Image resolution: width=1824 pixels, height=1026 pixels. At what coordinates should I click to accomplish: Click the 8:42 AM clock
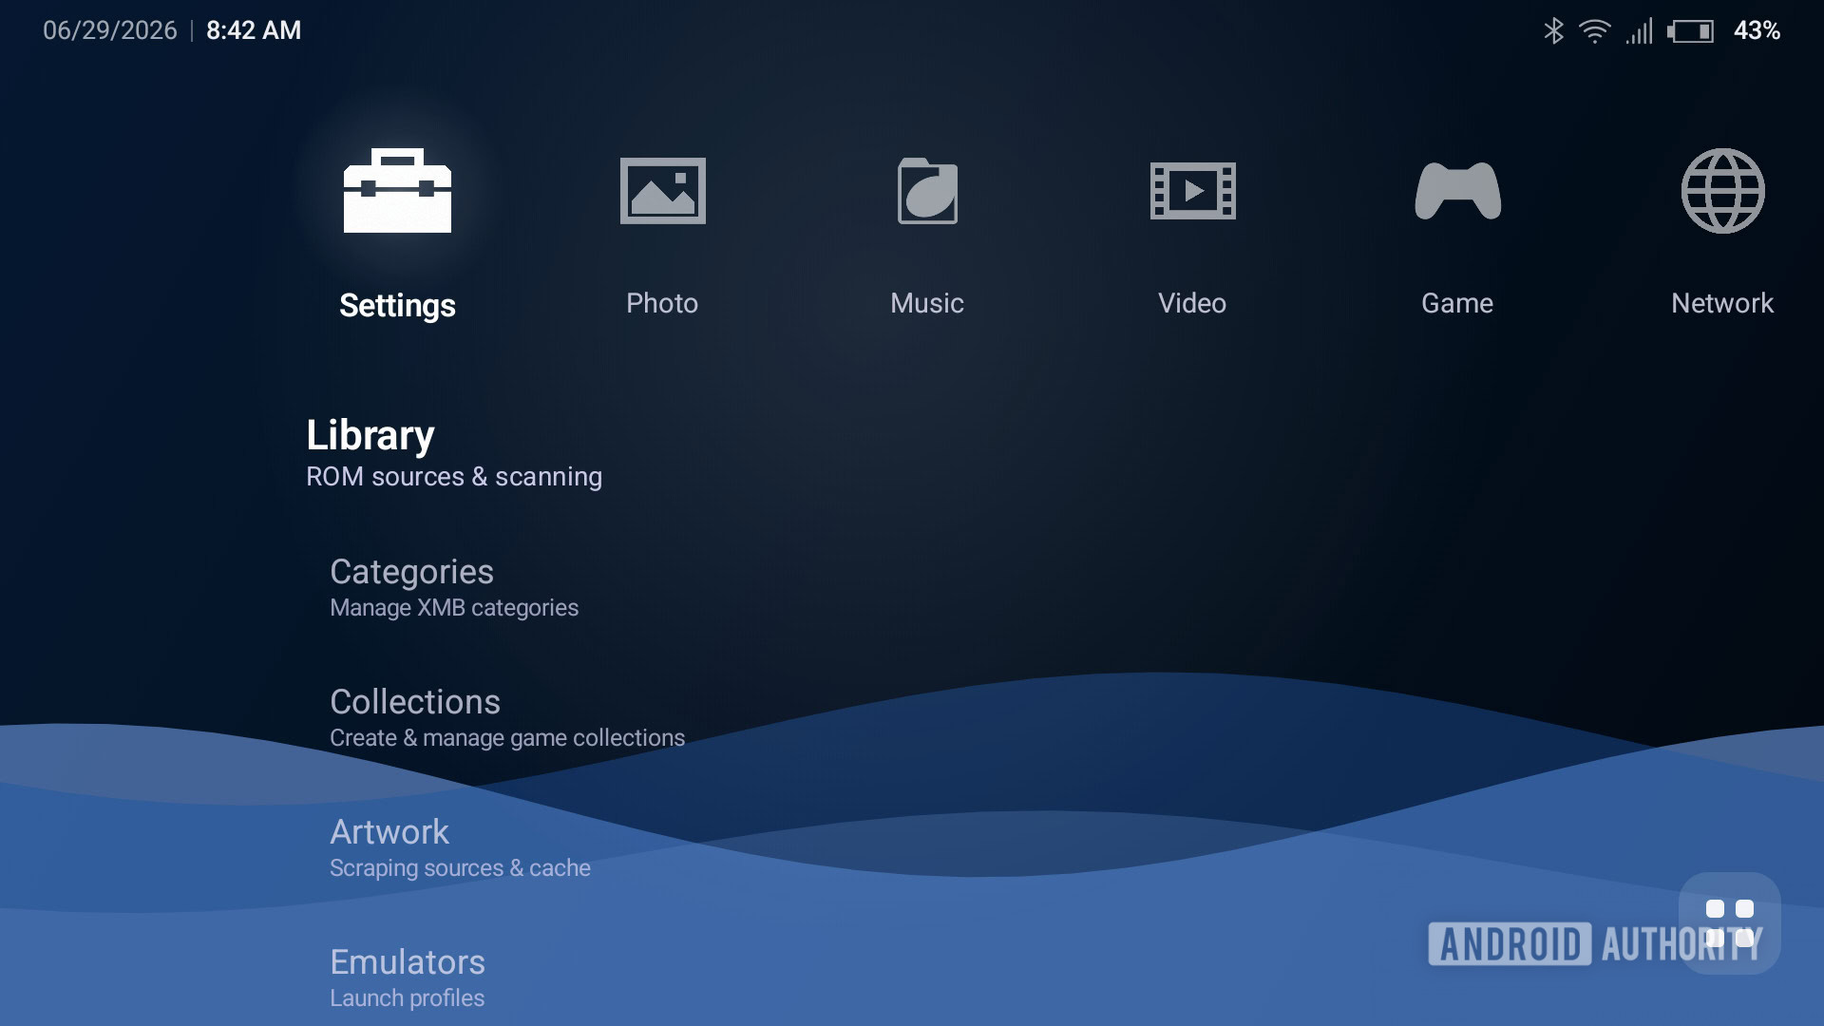click(254, 30)
